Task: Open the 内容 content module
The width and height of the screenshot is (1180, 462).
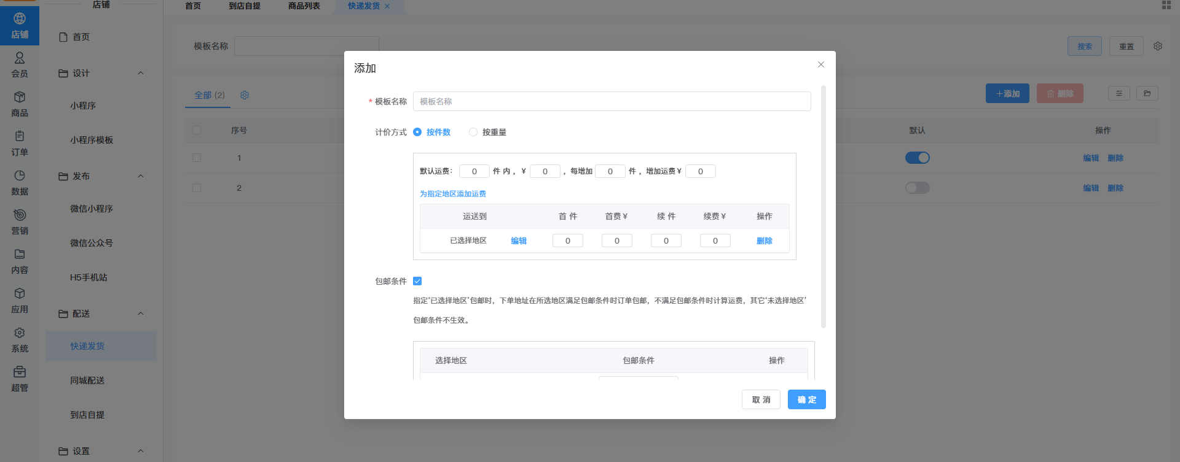Action: point(20,261)
